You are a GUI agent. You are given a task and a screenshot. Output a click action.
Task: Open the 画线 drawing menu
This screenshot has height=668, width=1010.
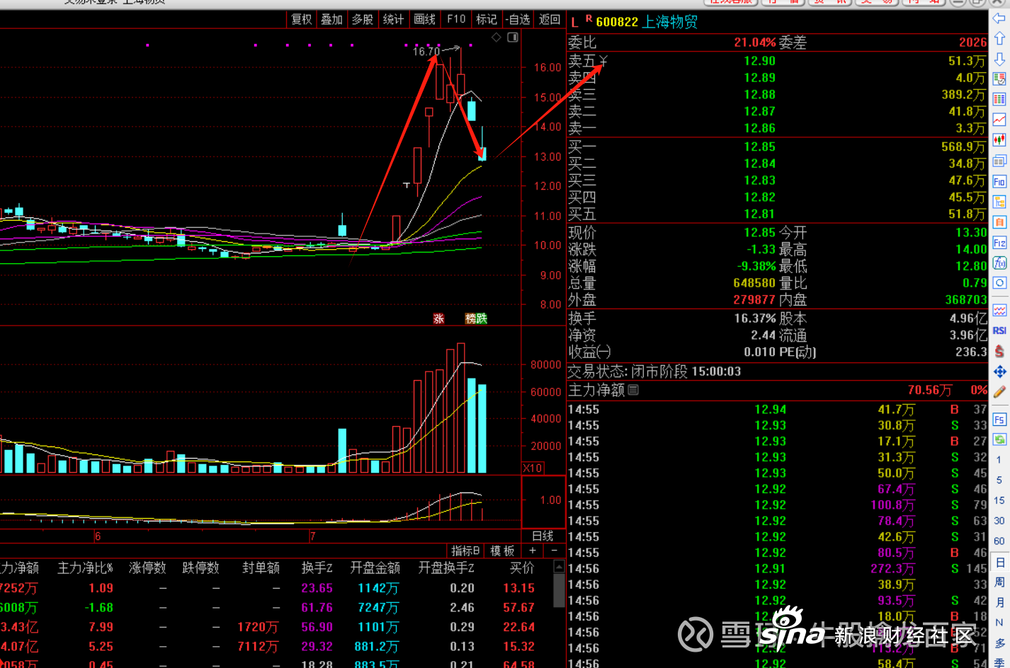(424, 20)
